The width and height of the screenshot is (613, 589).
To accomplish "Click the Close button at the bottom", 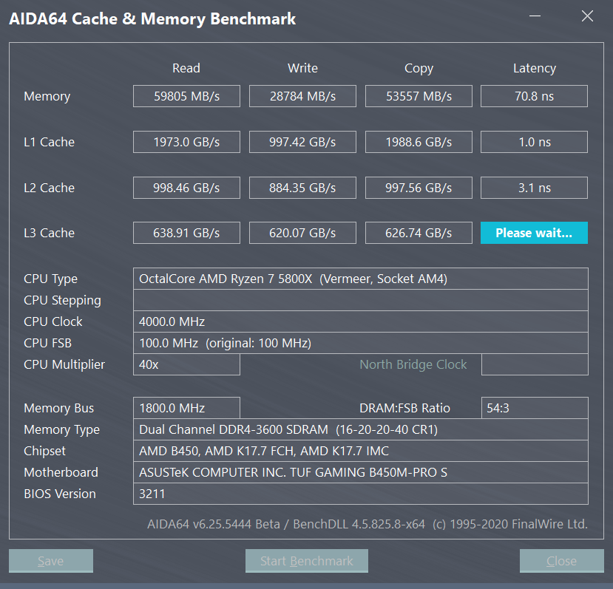I will 561,561.
